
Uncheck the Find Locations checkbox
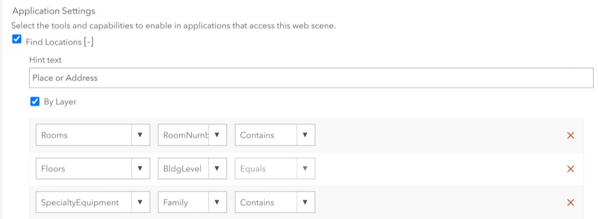tap(16, 39)
